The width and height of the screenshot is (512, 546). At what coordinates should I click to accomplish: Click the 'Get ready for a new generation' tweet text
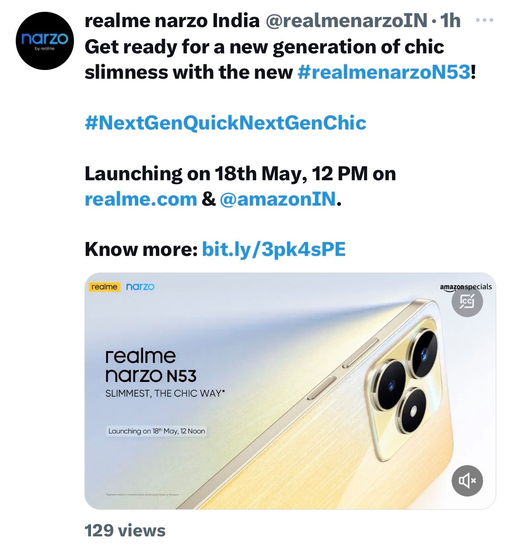pos(264,47)
